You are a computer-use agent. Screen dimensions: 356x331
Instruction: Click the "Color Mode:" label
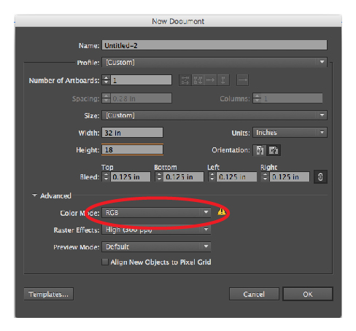pyautogui.click(x=80, y=213)
